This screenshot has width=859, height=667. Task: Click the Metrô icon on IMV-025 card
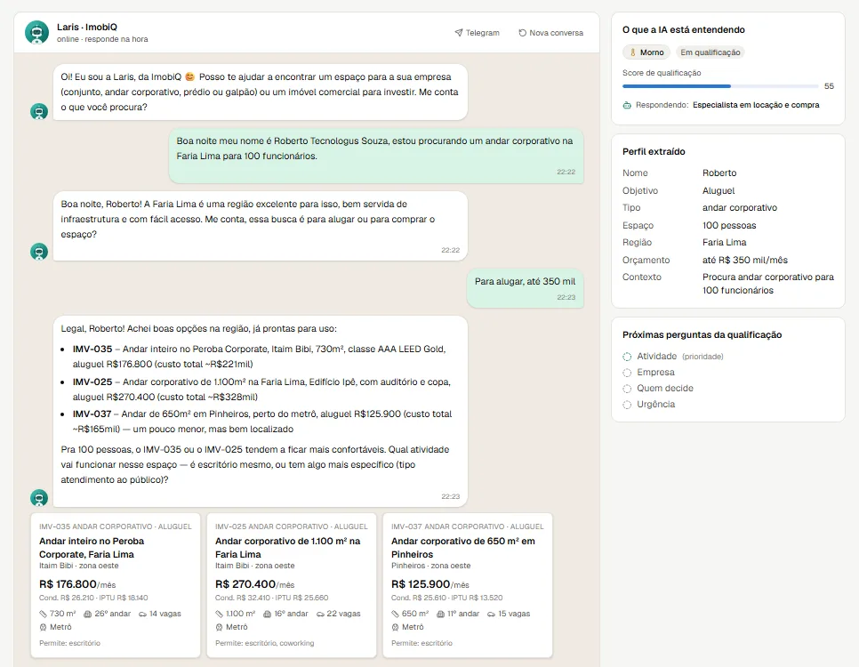(x=219, y=627)
